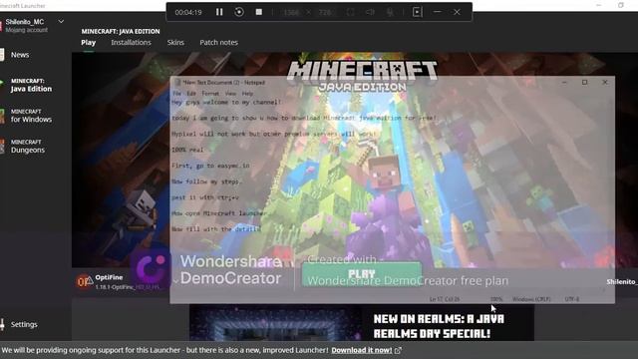Minimize the Notepad window
The image size is (638, 359).
click(x=564, y=82)
